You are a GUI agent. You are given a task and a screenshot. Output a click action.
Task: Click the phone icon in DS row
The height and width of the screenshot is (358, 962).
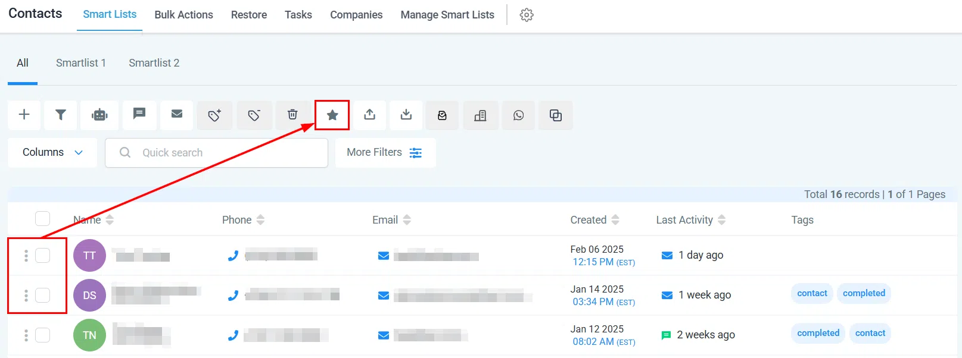coord(233,296)
